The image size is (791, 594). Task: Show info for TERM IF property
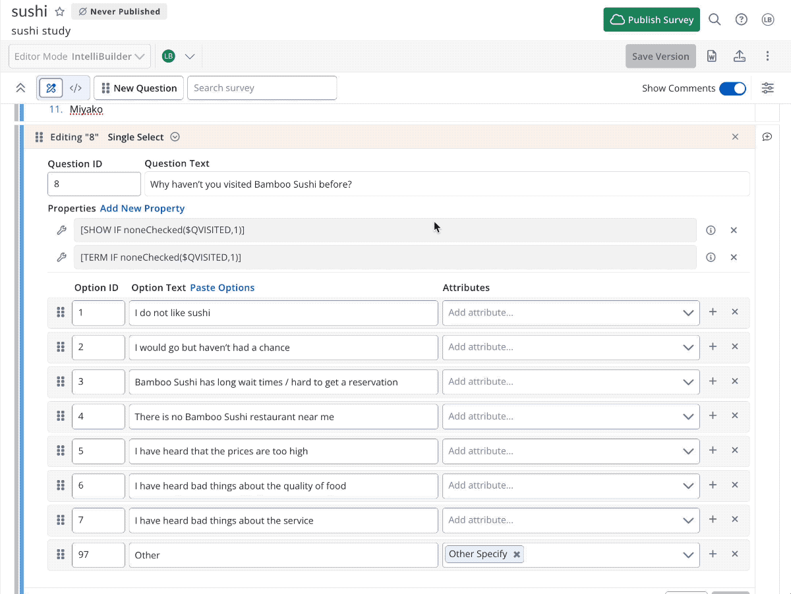[x=711, y=257]
